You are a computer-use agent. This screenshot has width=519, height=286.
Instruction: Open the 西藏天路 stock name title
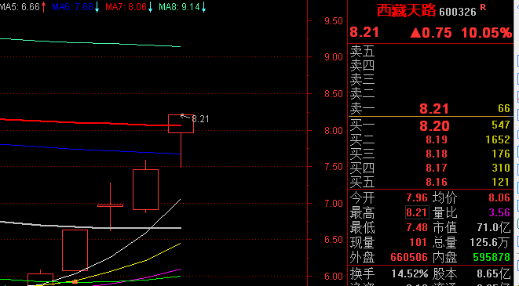point(406,11)
